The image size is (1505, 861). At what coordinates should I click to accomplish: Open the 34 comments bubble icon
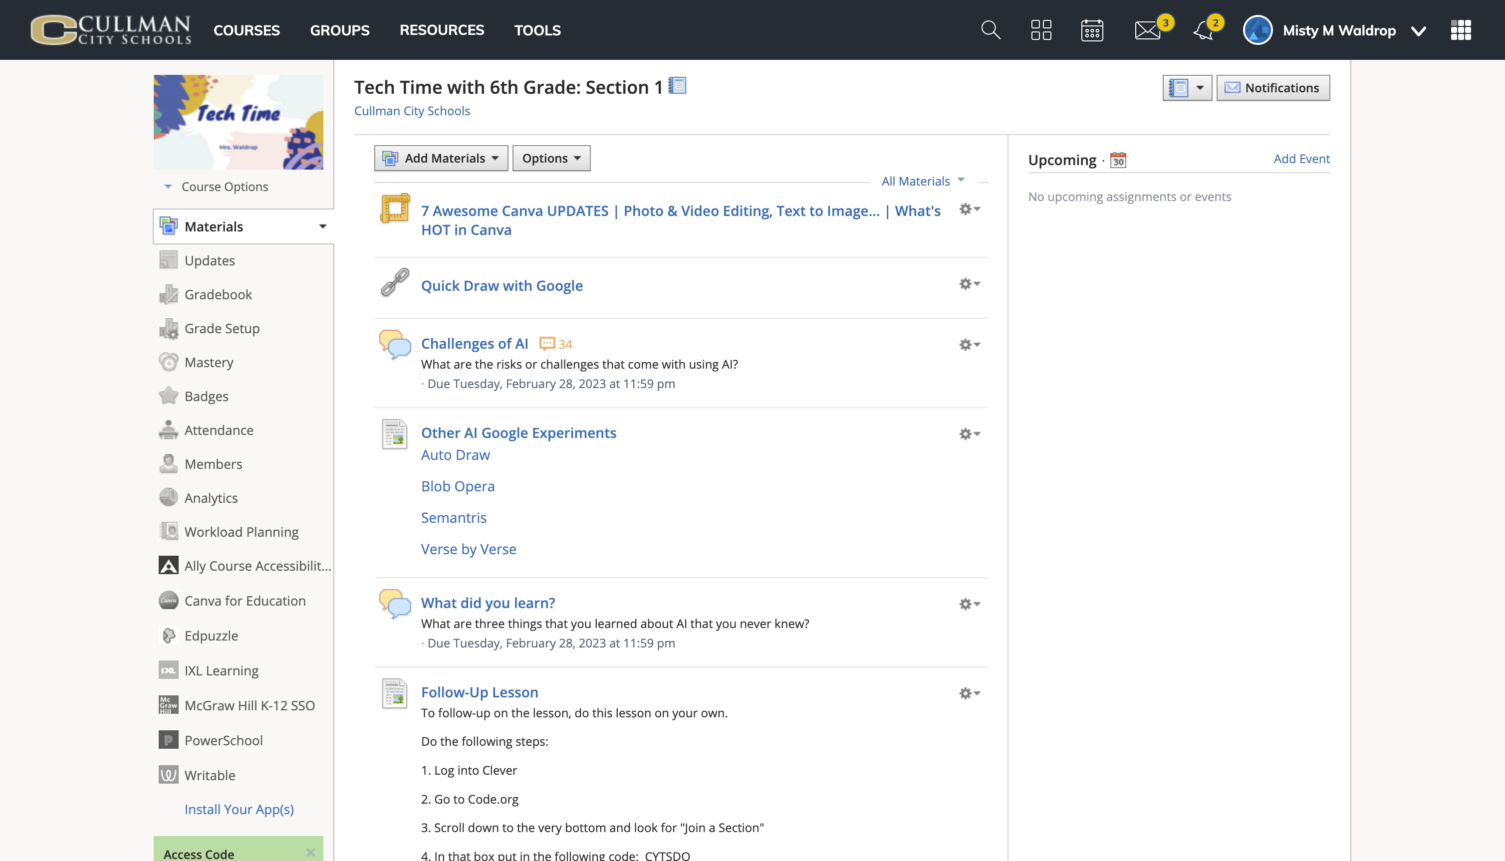coord(547,344)
